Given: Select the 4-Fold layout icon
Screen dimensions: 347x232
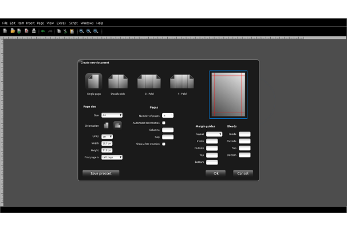Looking at the screenshot, I should coord(182,81).
